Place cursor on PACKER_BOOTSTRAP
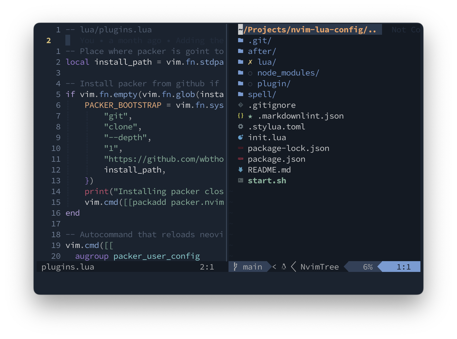457x339 pixels. click(x=123, y=105)
